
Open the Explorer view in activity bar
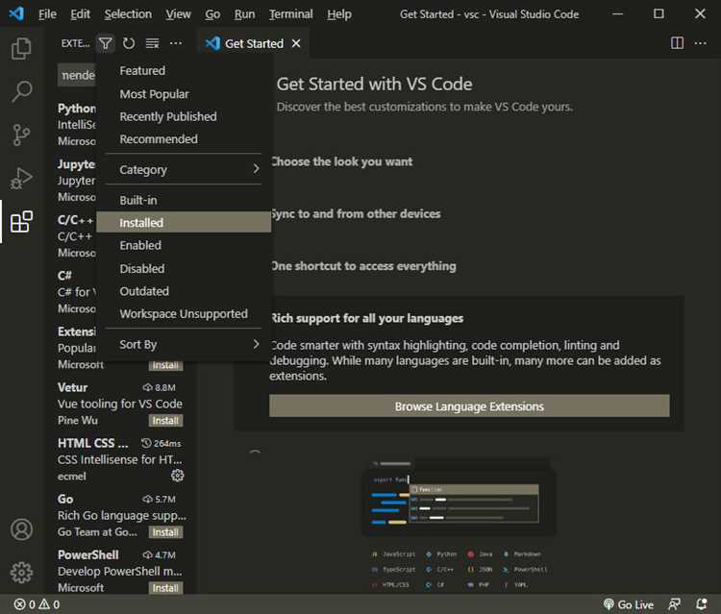pyautogui.click(x=21, y=48)
